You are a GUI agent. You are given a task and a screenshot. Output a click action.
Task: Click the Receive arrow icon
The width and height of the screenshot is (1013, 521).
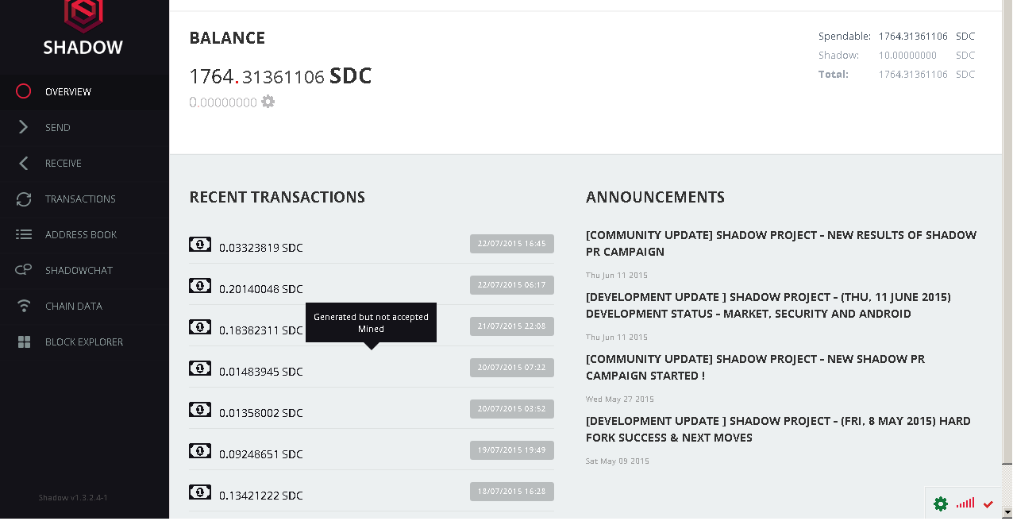pyautogui.click(x=24, y=163)
